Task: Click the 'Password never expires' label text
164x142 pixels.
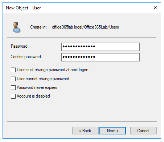Action: [37, 87]
